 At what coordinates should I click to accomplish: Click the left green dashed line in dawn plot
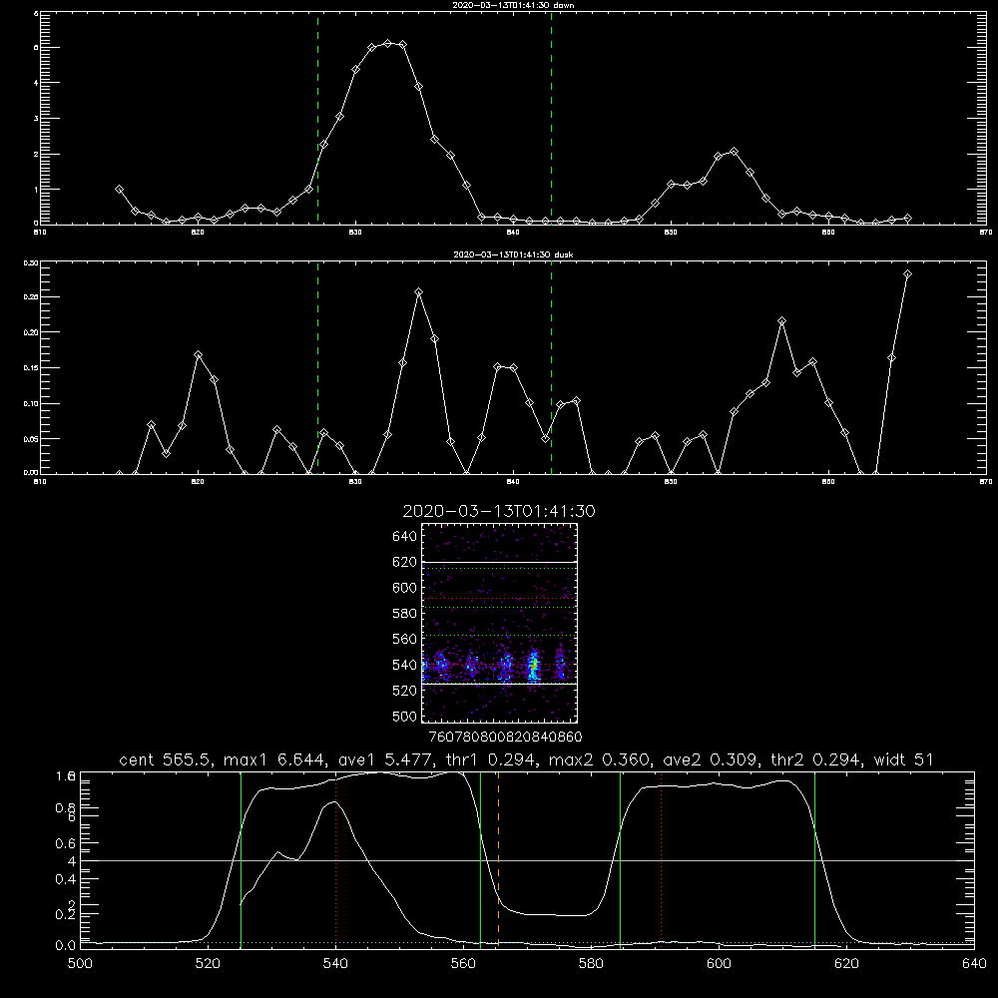coord(317,118)
